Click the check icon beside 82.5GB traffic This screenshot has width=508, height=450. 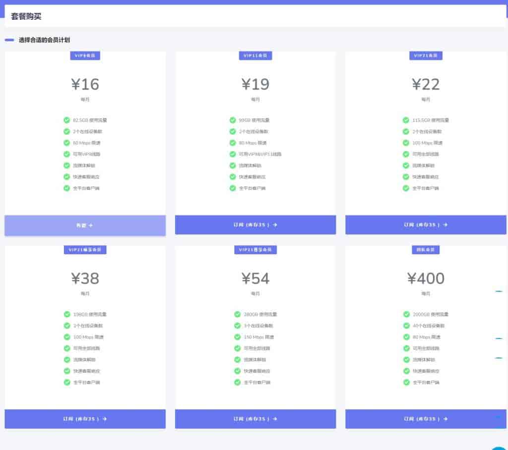(x=67, y=120)
